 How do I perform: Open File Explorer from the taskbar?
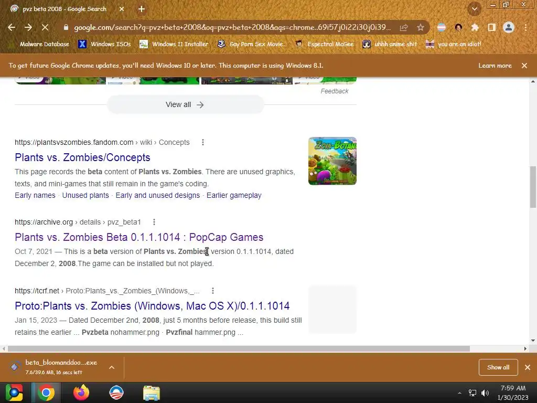[151, 393]
